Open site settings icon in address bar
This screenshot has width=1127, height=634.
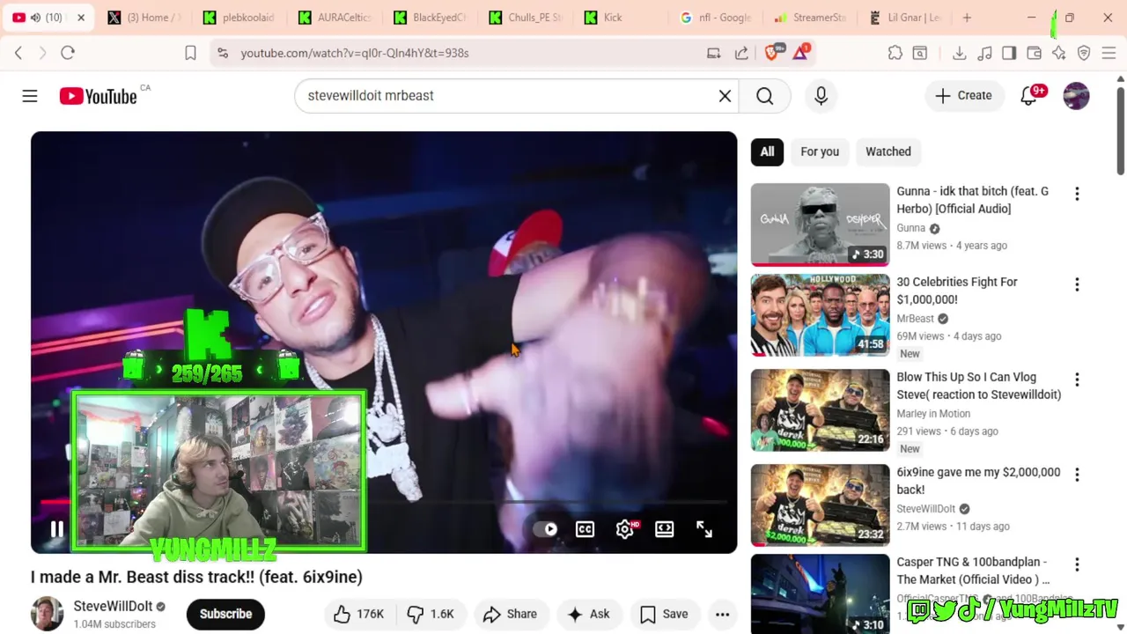[223, 53]
